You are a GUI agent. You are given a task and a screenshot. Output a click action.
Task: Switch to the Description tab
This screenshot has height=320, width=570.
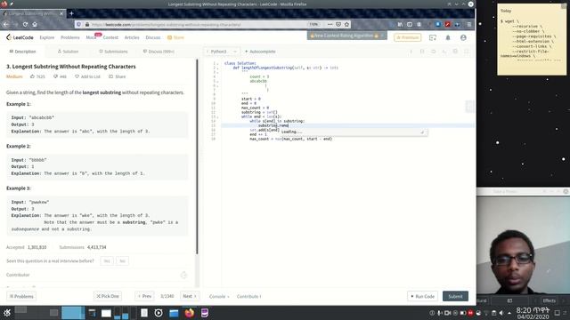pyautogui.click(x=22, y=52)
